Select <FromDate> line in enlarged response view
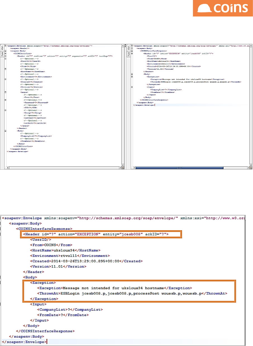Image resolution: width=253 pixels, height=346 pixels. click(x=63, y=315)
